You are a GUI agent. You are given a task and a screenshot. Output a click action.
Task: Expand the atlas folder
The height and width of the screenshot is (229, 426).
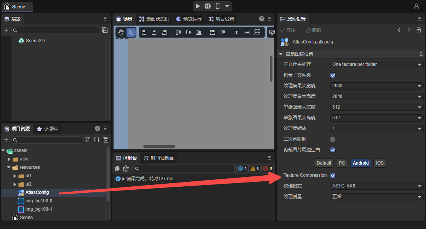pos(9,159)
